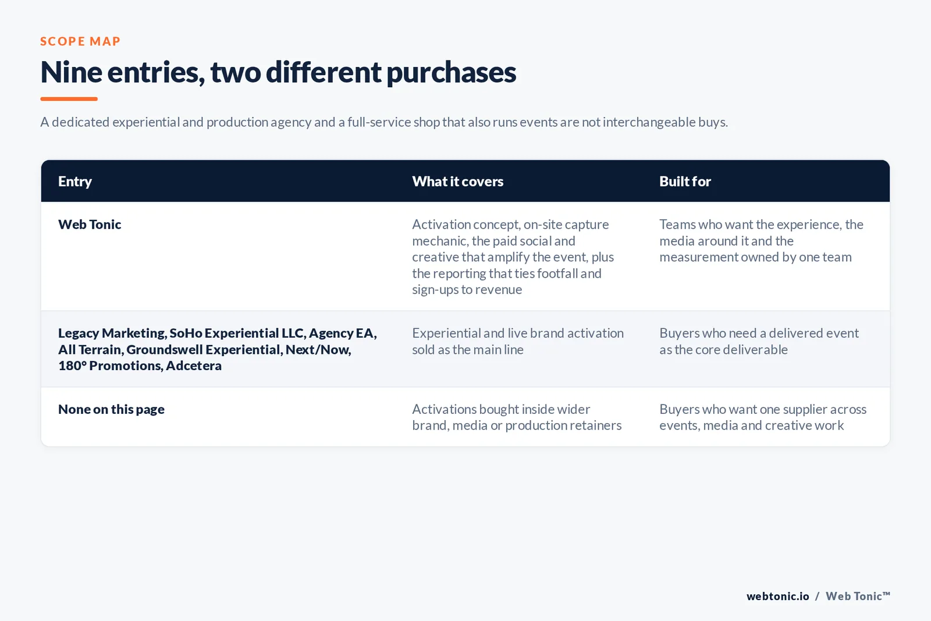Select the None on this page entry
The image size is (931, 621).
pyautogui.click(x=111, y=410)
